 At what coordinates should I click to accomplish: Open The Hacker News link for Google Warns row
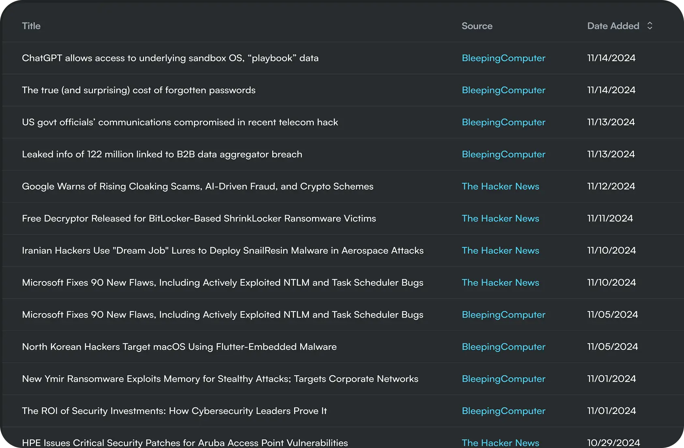coord(500,186)
